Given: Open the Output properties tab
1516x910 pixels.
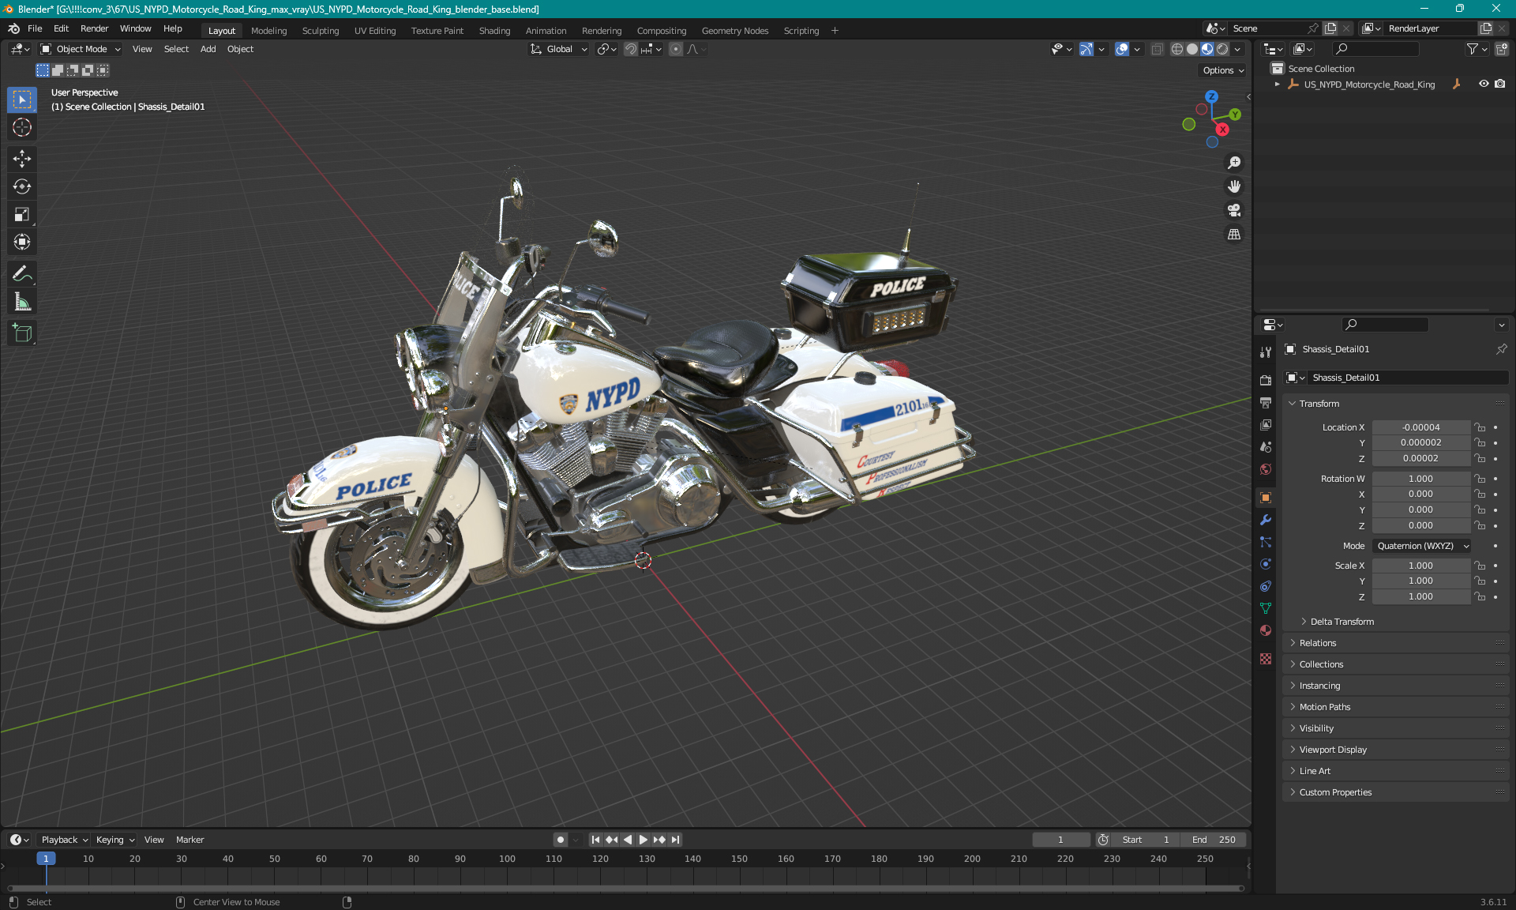Looking at the screenshot, I should [1266, 402].
